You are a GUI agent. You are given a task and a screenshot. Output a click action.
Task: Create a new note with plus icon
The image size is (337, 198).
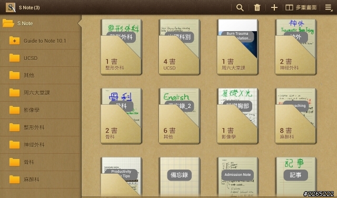(x=274, y=7)
